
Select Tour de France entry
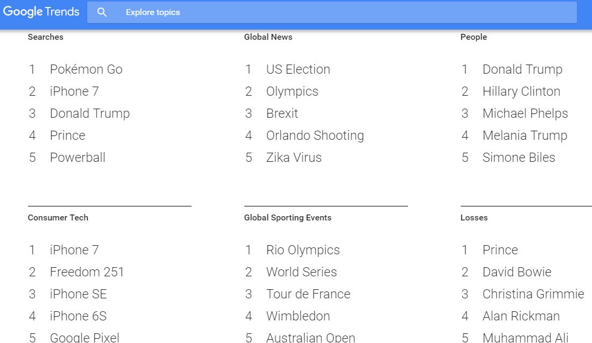click(x=308, y=294)
